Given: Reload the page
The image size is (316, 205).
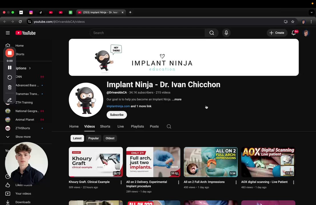Looking at the screenshot, I should tap(20, 22).
